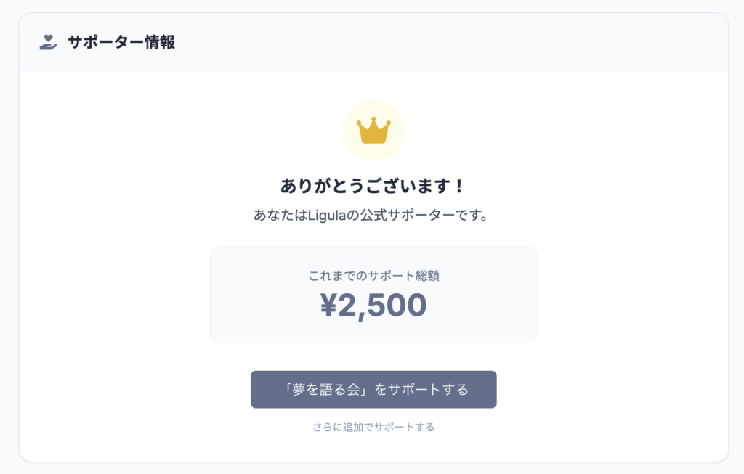The image size is (744, 474).
Task: Click the golden crown icon
Action: [373, 131]
